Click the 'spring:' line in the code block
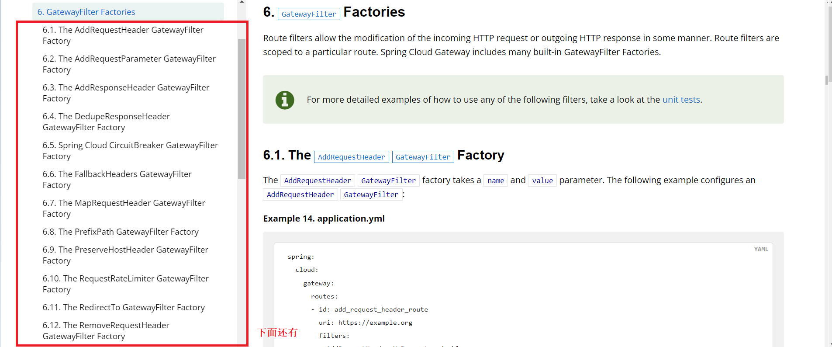832x347 pixels. pyautogui.click(x=301, y=257)
